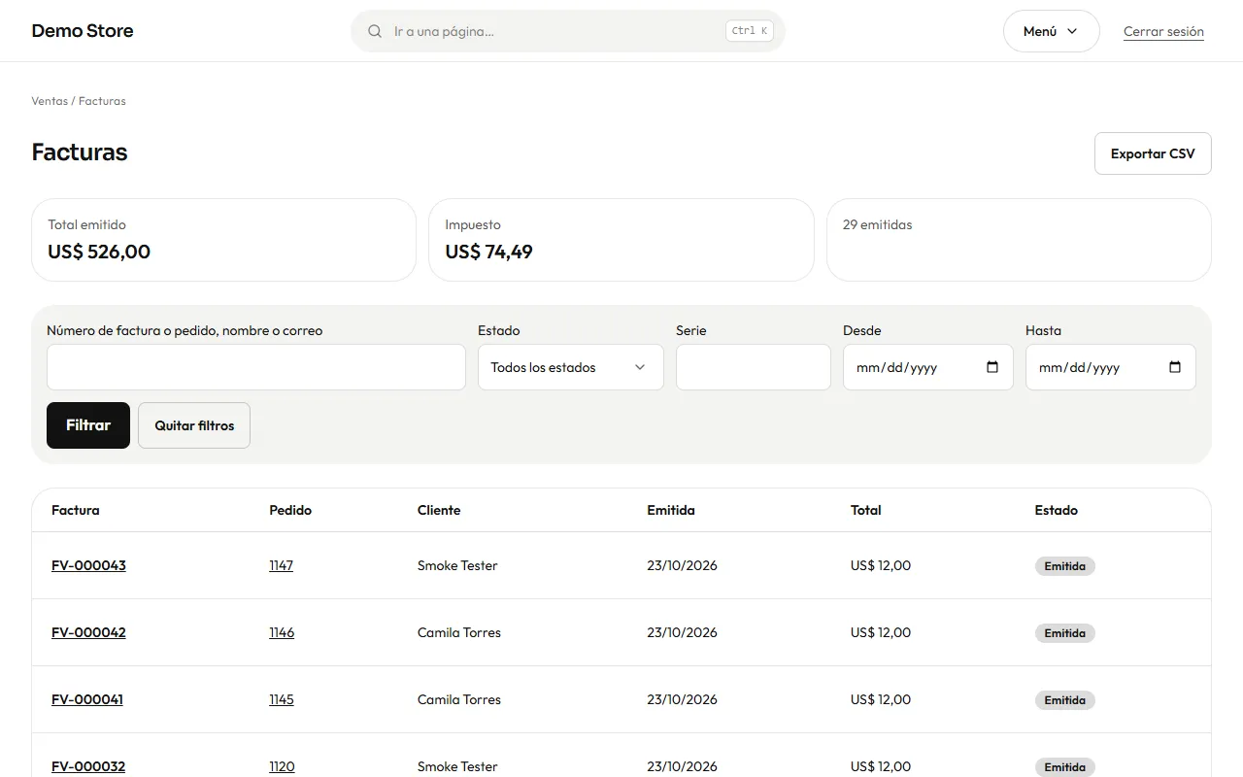Click the Pedido column header
This screenshot has width=1243, height=777.
pos(290,510)
